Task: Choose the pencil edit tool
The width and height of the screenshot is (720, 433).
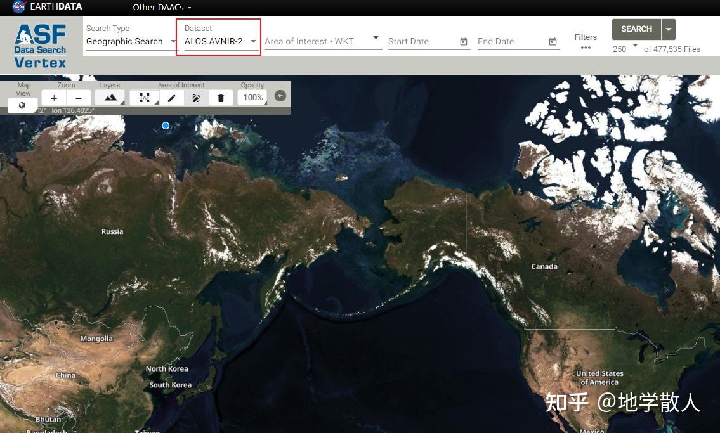Action: [171, 97]
